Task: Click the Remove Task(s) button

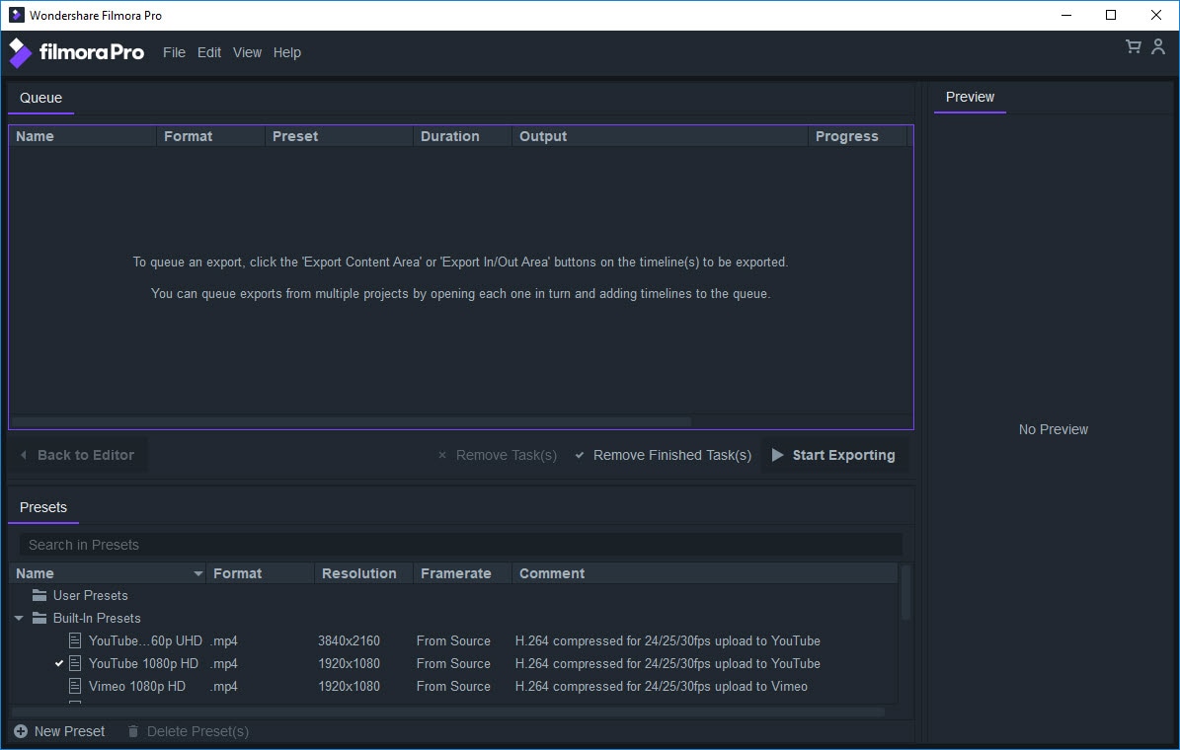Action: (x=498, y=455)
